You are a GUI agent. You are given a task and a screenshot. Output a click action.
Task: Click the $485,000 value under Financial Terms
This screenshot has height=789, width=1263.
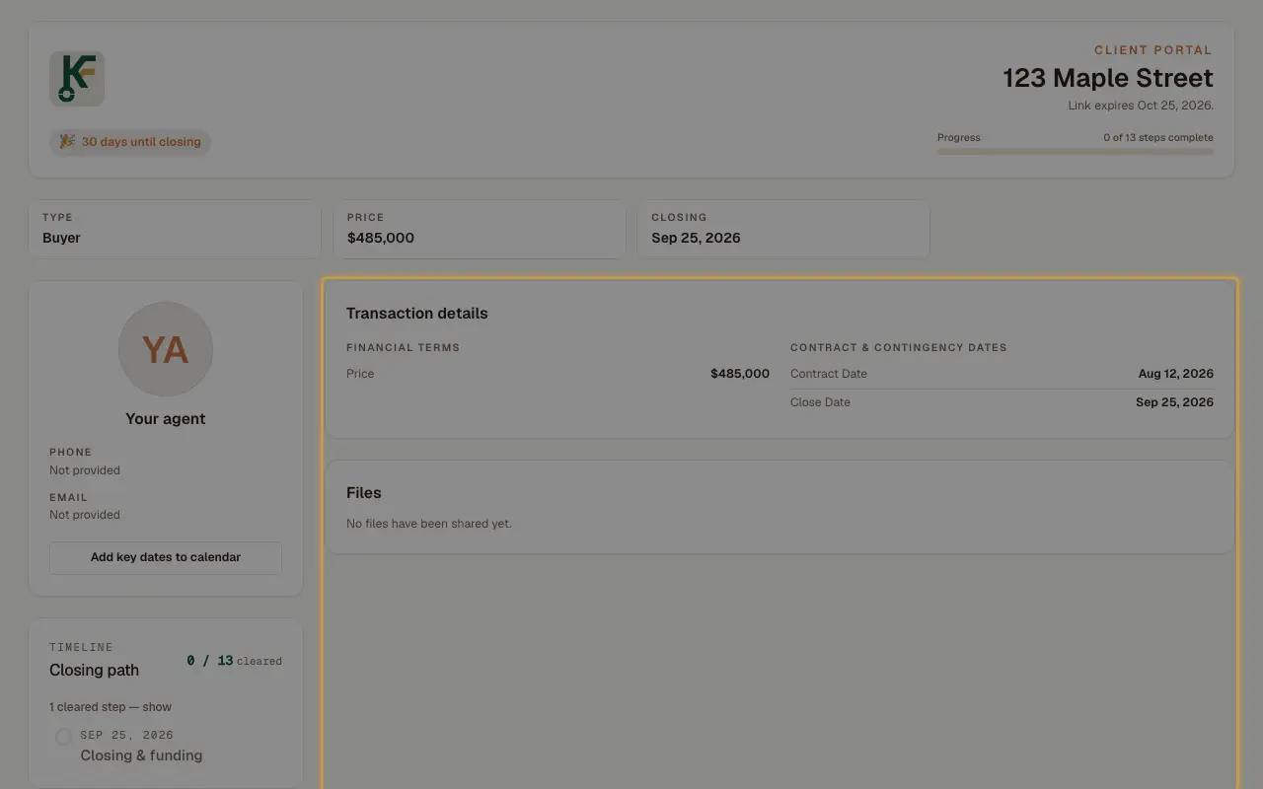pos(740,374)
